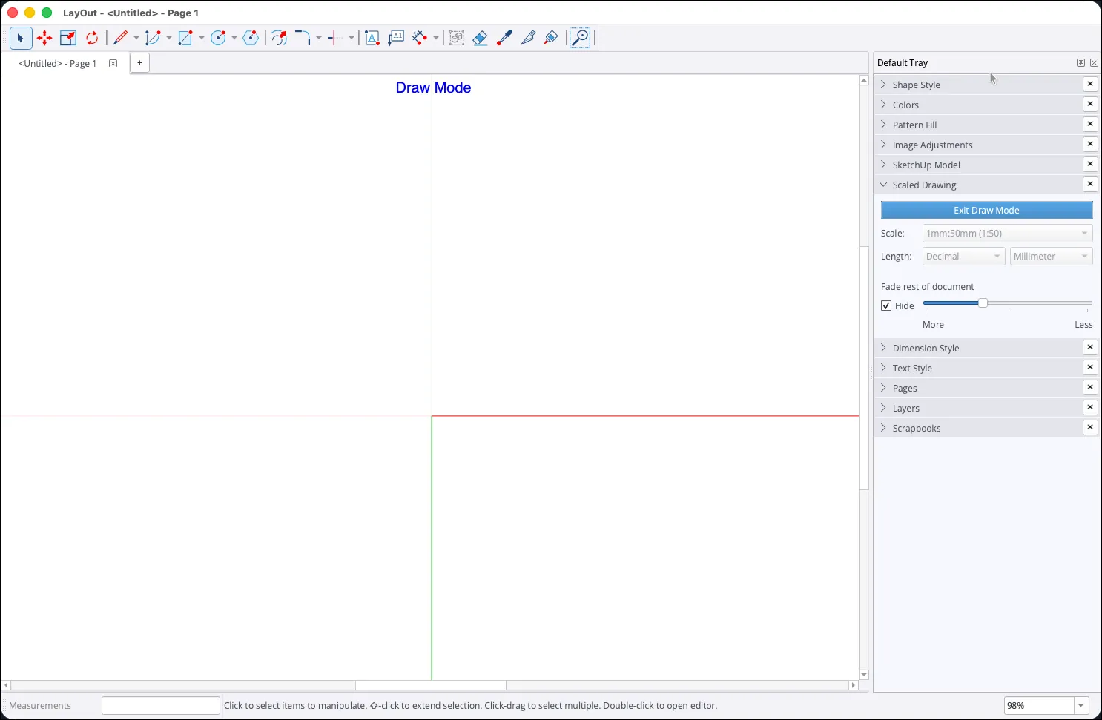Click the Exit Draw Mode button
Image resolution: width=1102 pixels, height=720 pixels.
986,211
